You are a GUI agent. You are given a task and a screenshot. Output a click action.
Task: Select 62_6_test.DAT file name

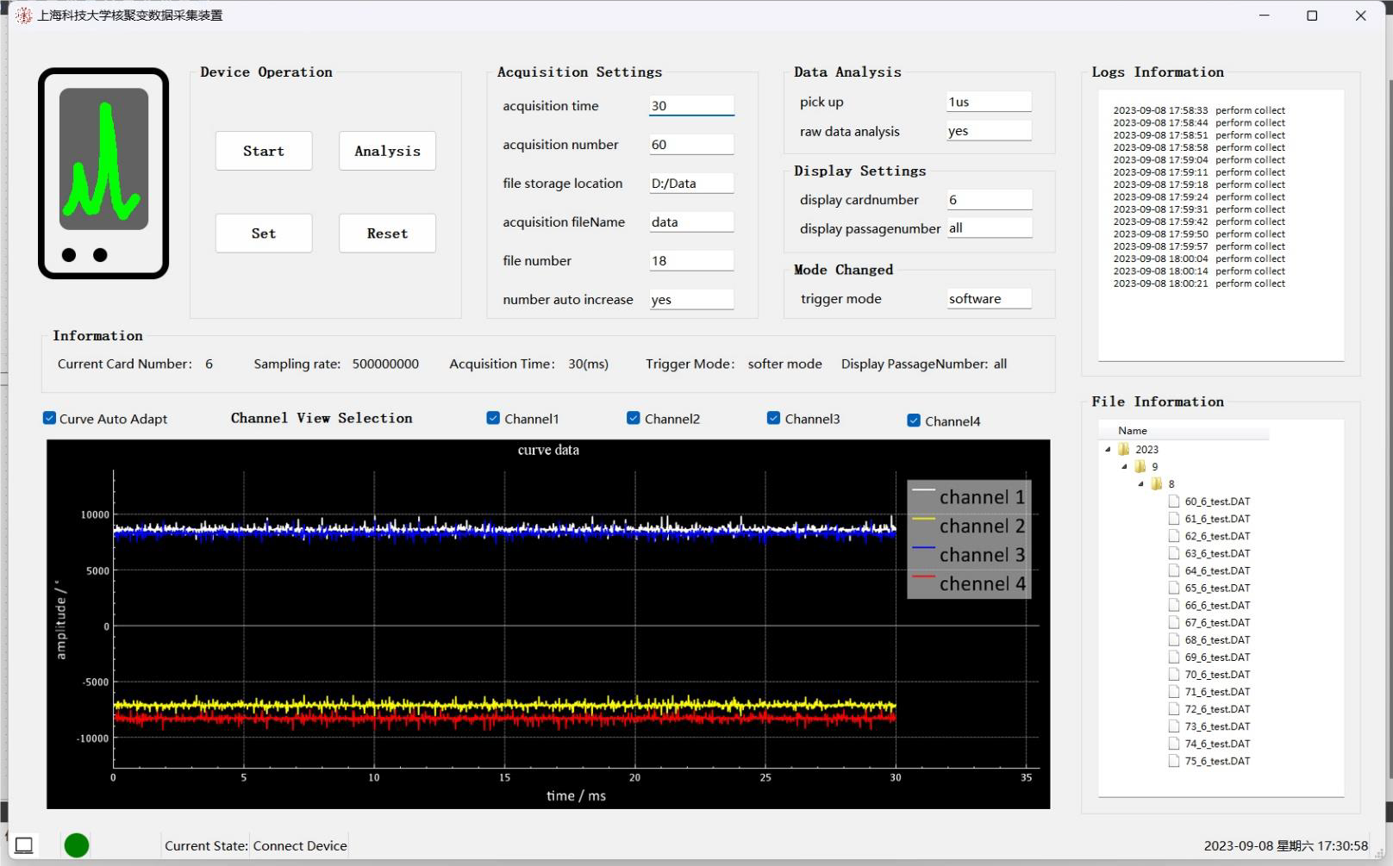(x=1217, y=536)
